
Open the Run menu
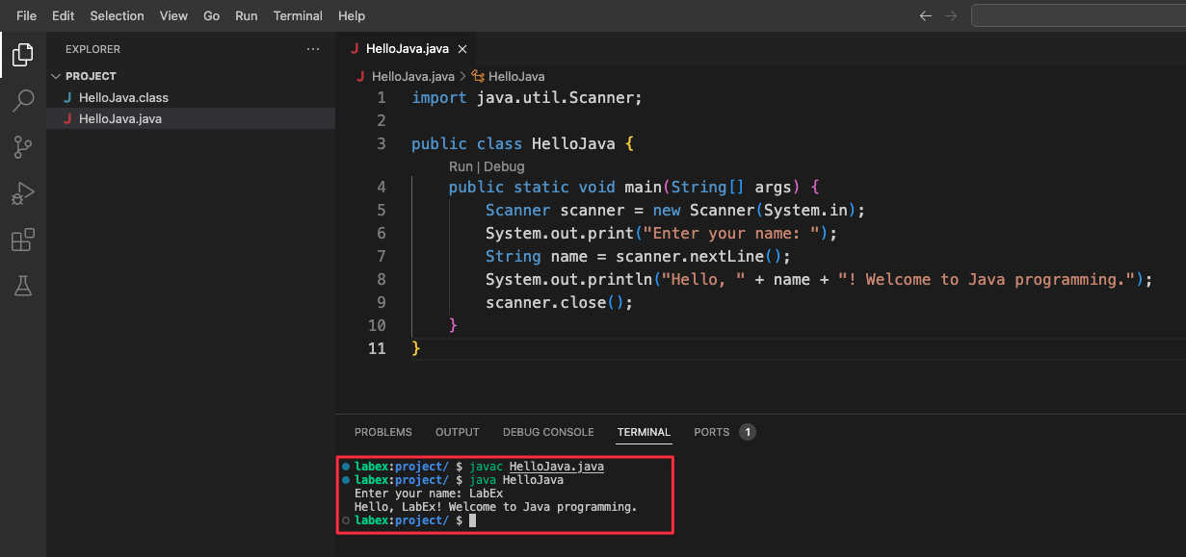pos(246,15)
